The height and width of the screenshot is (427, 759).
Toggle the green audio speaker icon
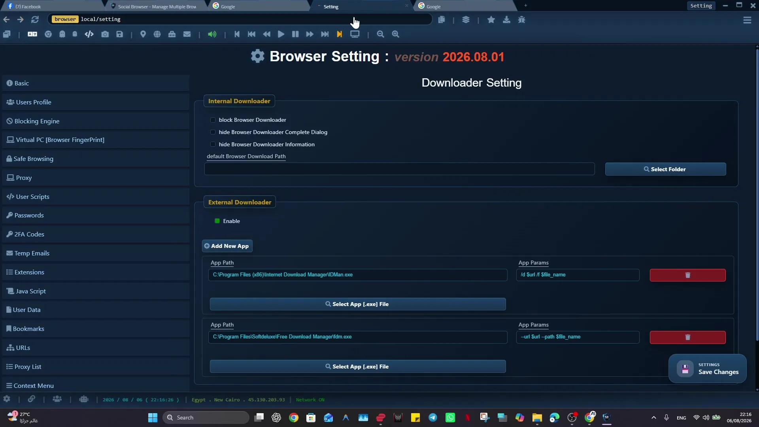pos(212,34)
